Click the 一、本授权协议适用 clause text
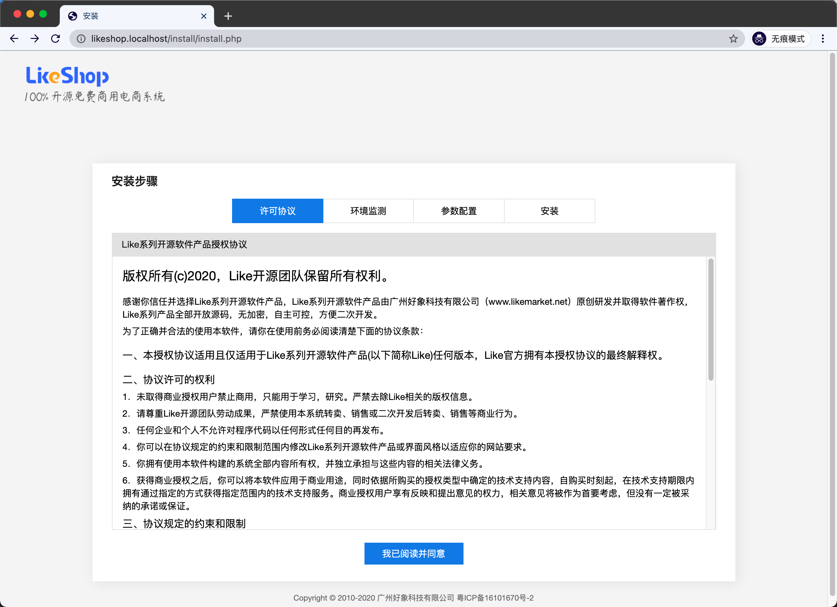The width and height of the screenshot is (837, 607). tap(394, 355)
